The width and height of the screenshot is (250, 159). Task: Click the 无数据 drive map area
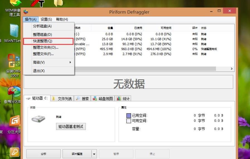pyautogui.click(x=128, y=82)
